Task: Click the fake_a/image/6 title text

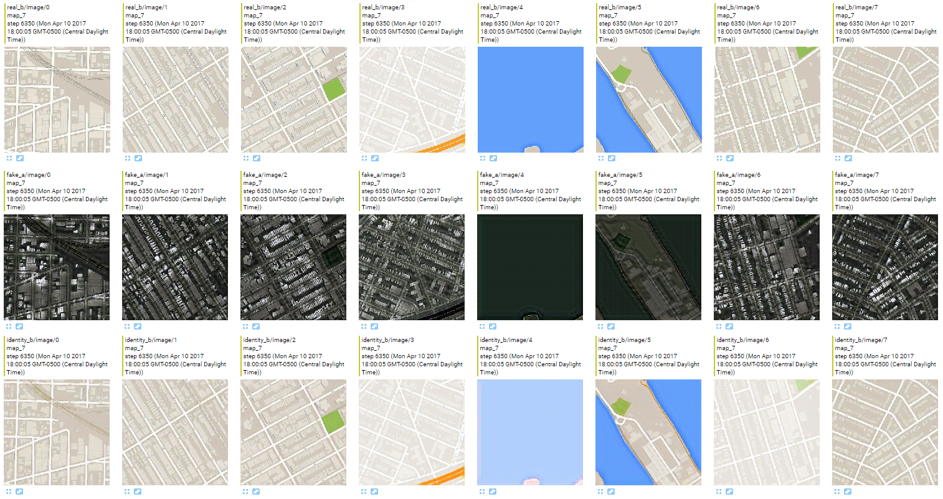Action: pyautogui.click(x=738, y=175)
